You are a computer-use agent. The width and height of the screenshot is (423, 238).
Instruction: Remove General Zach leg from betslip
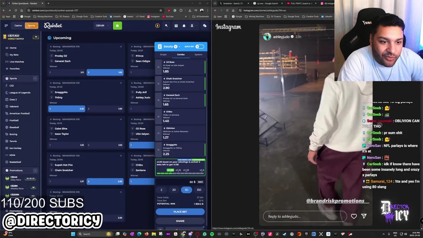[158, 100]
